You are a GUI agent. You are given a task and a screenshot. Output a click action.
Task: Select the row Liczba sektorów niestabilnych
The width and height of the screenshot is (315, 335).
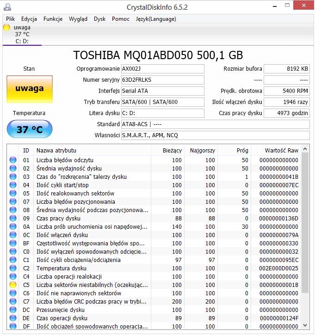[154, 285]
